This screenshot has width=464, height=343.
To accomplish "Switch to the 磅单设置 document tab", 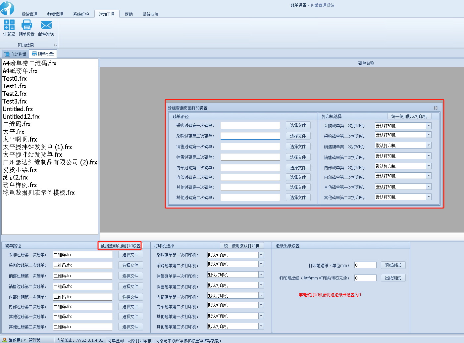I will [x=43, y=54].
